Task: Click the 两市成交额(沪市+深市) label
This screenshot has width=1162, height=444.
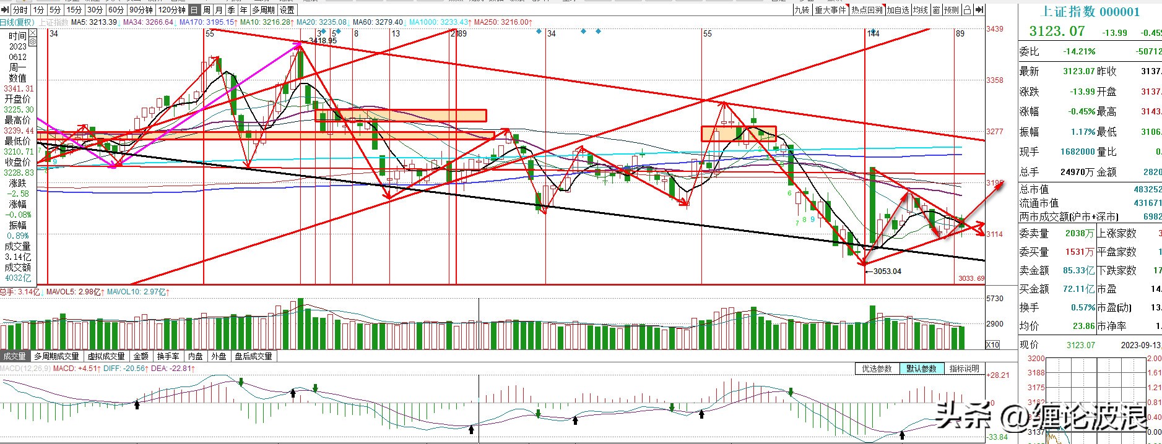Action: (x=1069, y=217)
